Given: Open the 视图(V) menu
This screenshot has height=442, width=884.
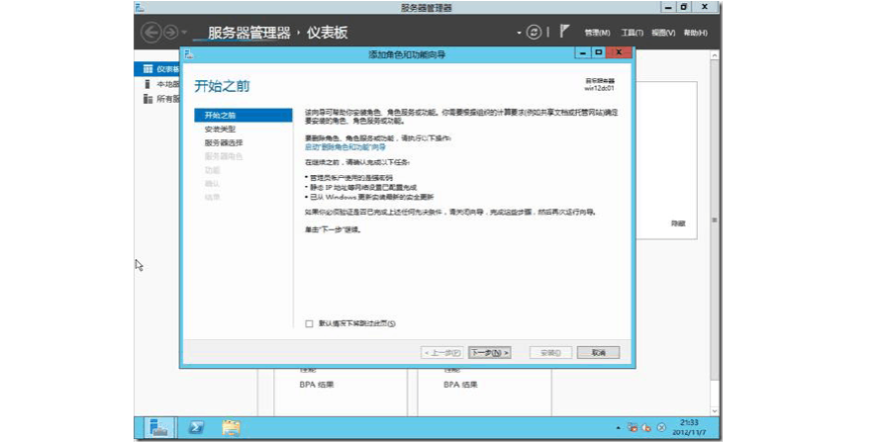Looking at the screenshot, I should coord(663,33).
